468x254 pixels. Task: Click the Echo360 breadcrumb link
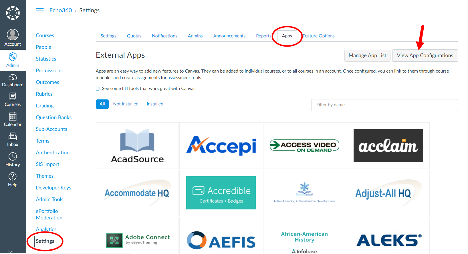click(61, 10)
